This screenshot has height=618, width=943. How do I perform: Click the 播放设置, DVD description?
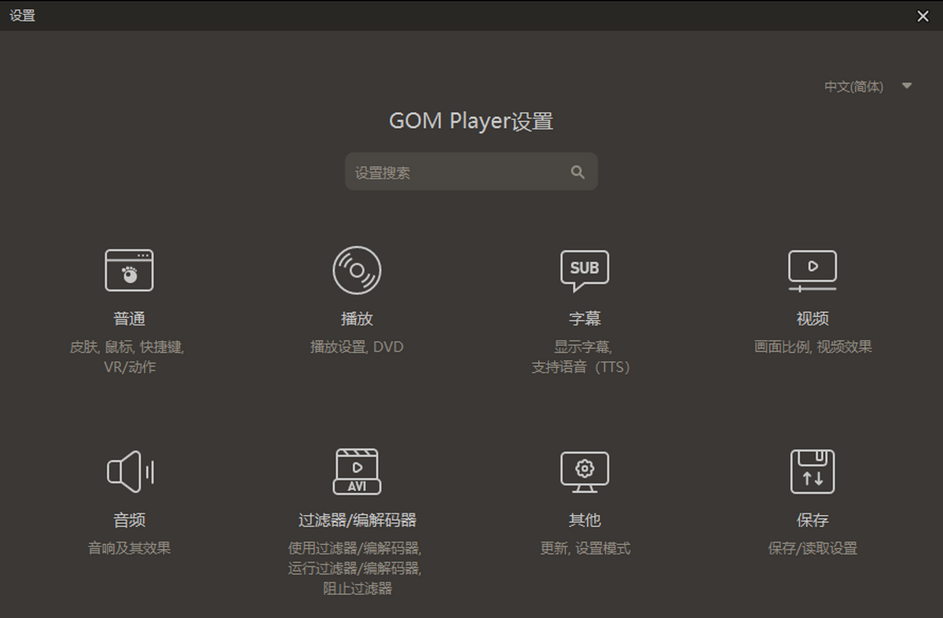point(357,346)
